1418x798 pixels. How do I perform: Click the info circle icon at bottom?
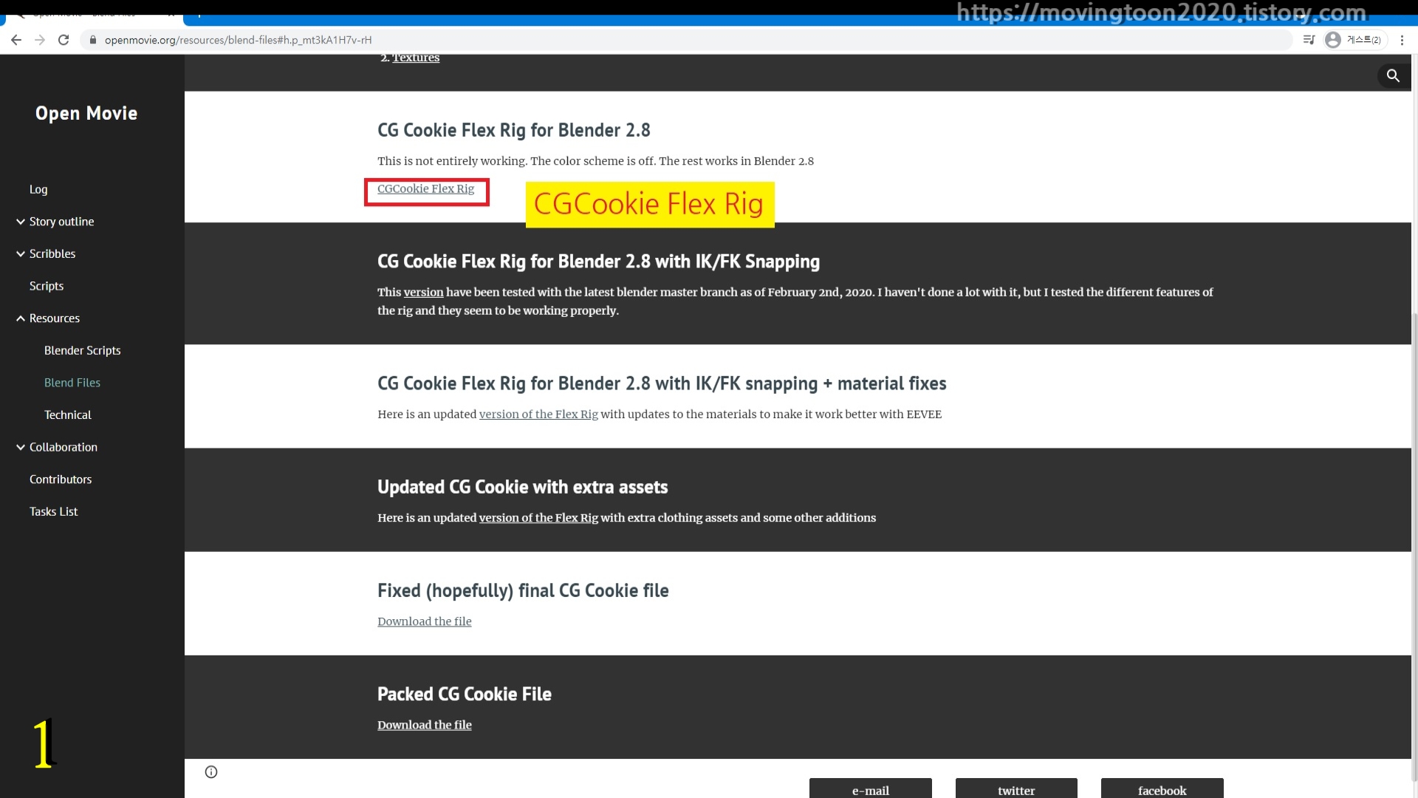pos(211,772)
